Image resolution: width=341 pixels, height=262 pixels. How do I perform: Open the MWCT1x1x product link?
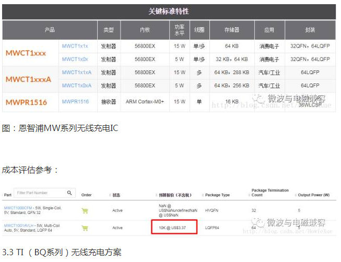coord(75,46)
